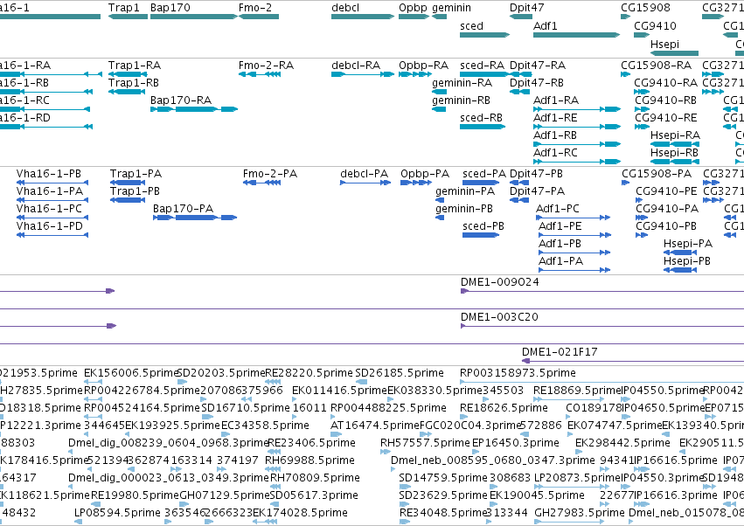Click EST RE18626.5prime

tap(462, 417)
